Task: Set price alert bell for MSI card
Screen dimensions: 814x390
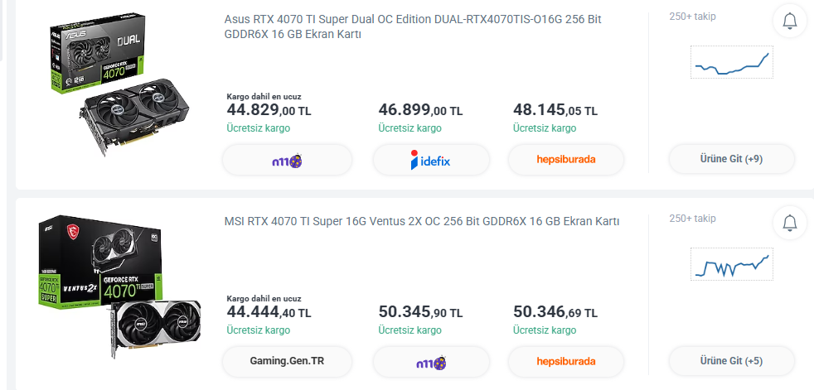Action: 789,223
